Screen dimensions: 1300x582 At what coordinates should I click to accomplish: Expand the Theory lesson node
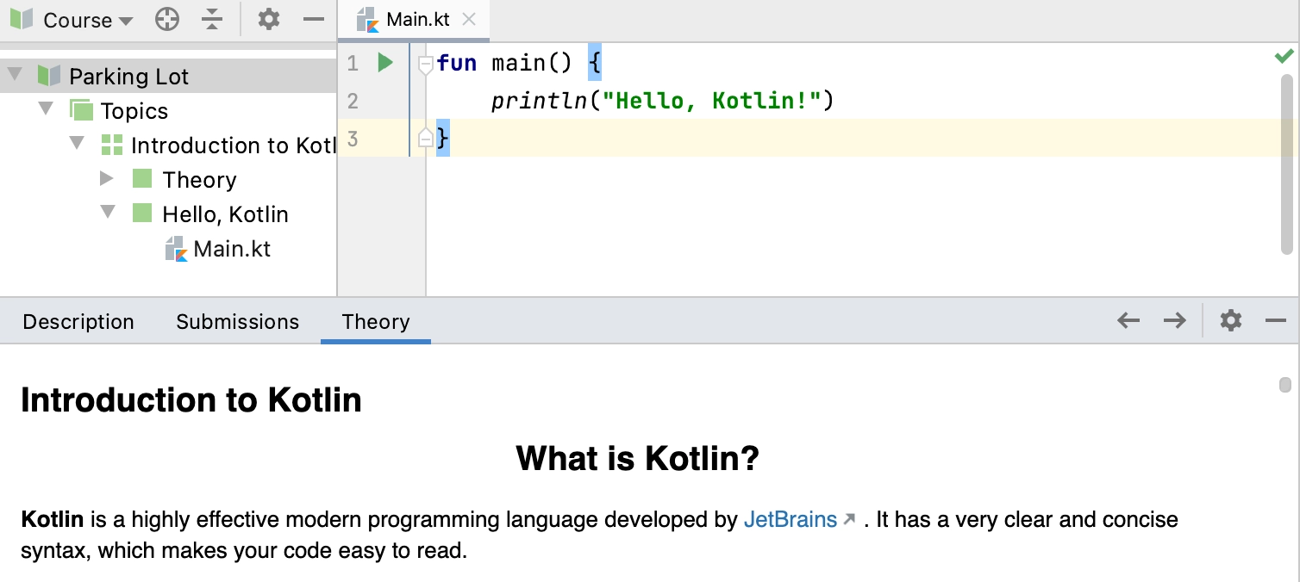[107, 179]
